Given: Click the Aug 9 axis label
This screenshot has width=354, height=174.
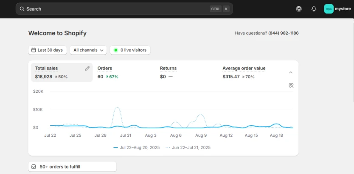Looking at the screenshot, I should [201, 135].
